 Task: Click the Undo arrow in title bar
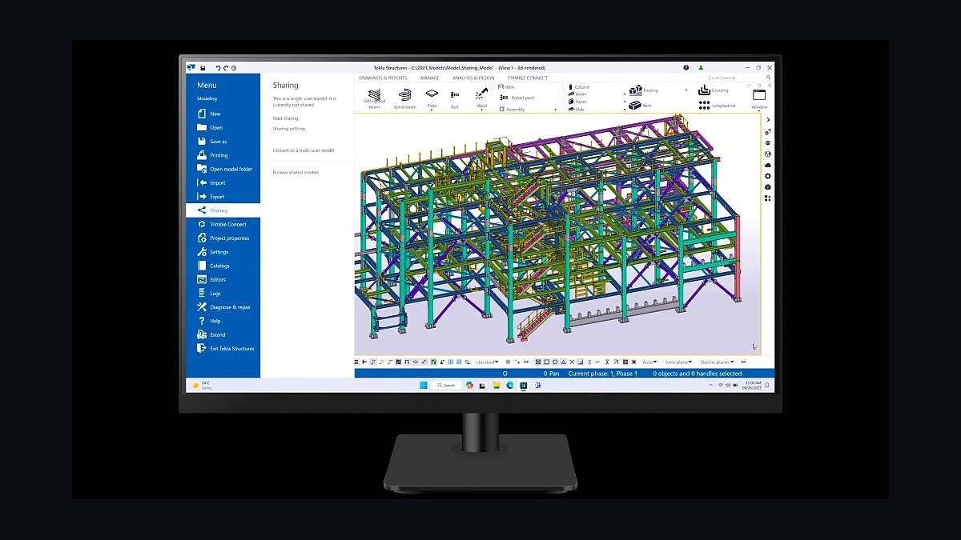218,68
